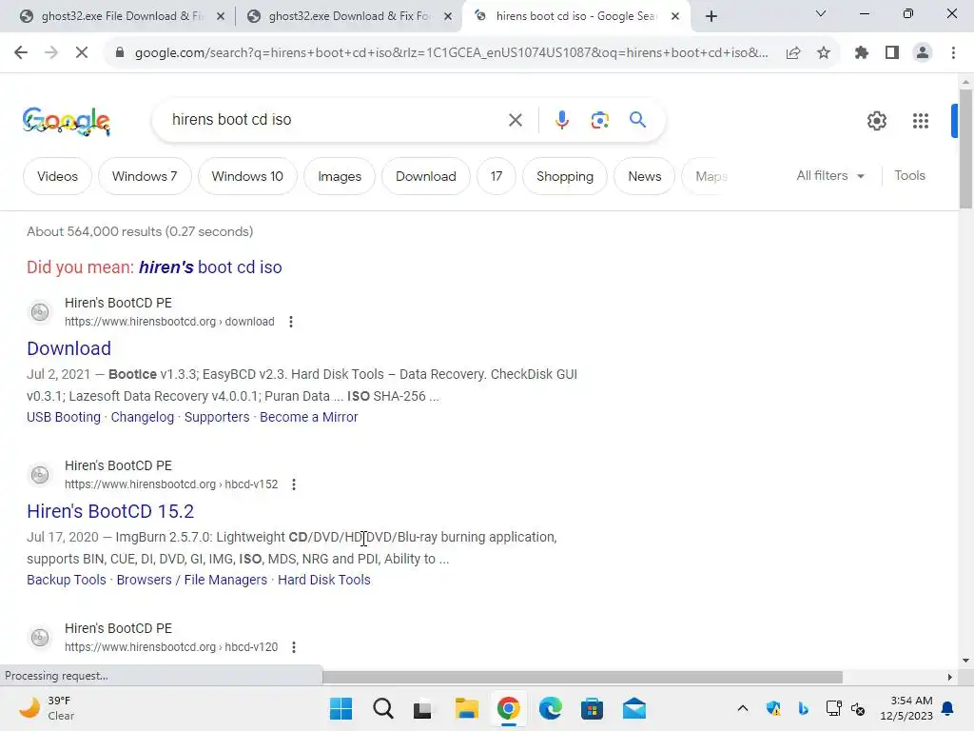Bookmark this page with the star icon

tap(824, 53)
